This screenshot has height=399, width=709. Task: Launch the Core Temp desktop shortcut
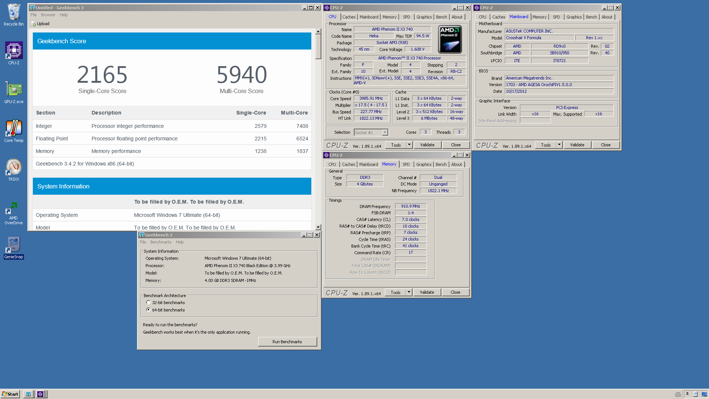tap(14, 131)
